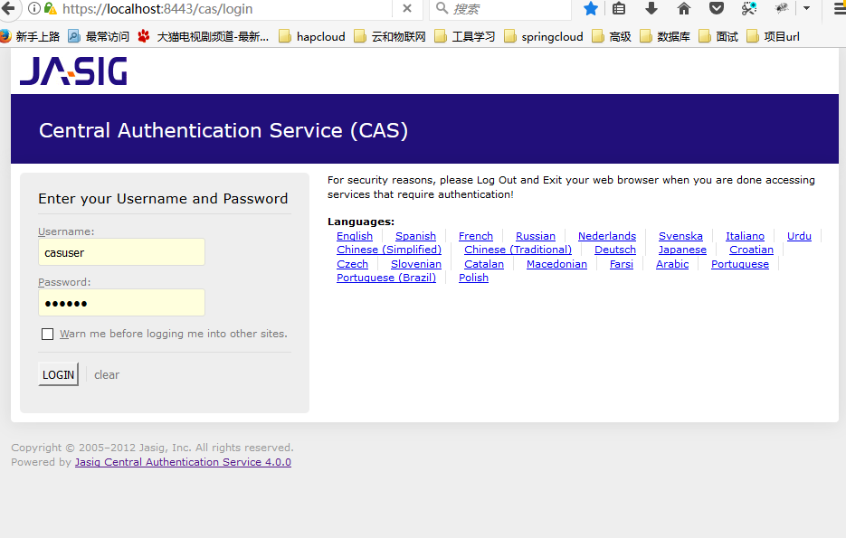
Task: Switch language to Arabic
Action: (x=672, y=264)
